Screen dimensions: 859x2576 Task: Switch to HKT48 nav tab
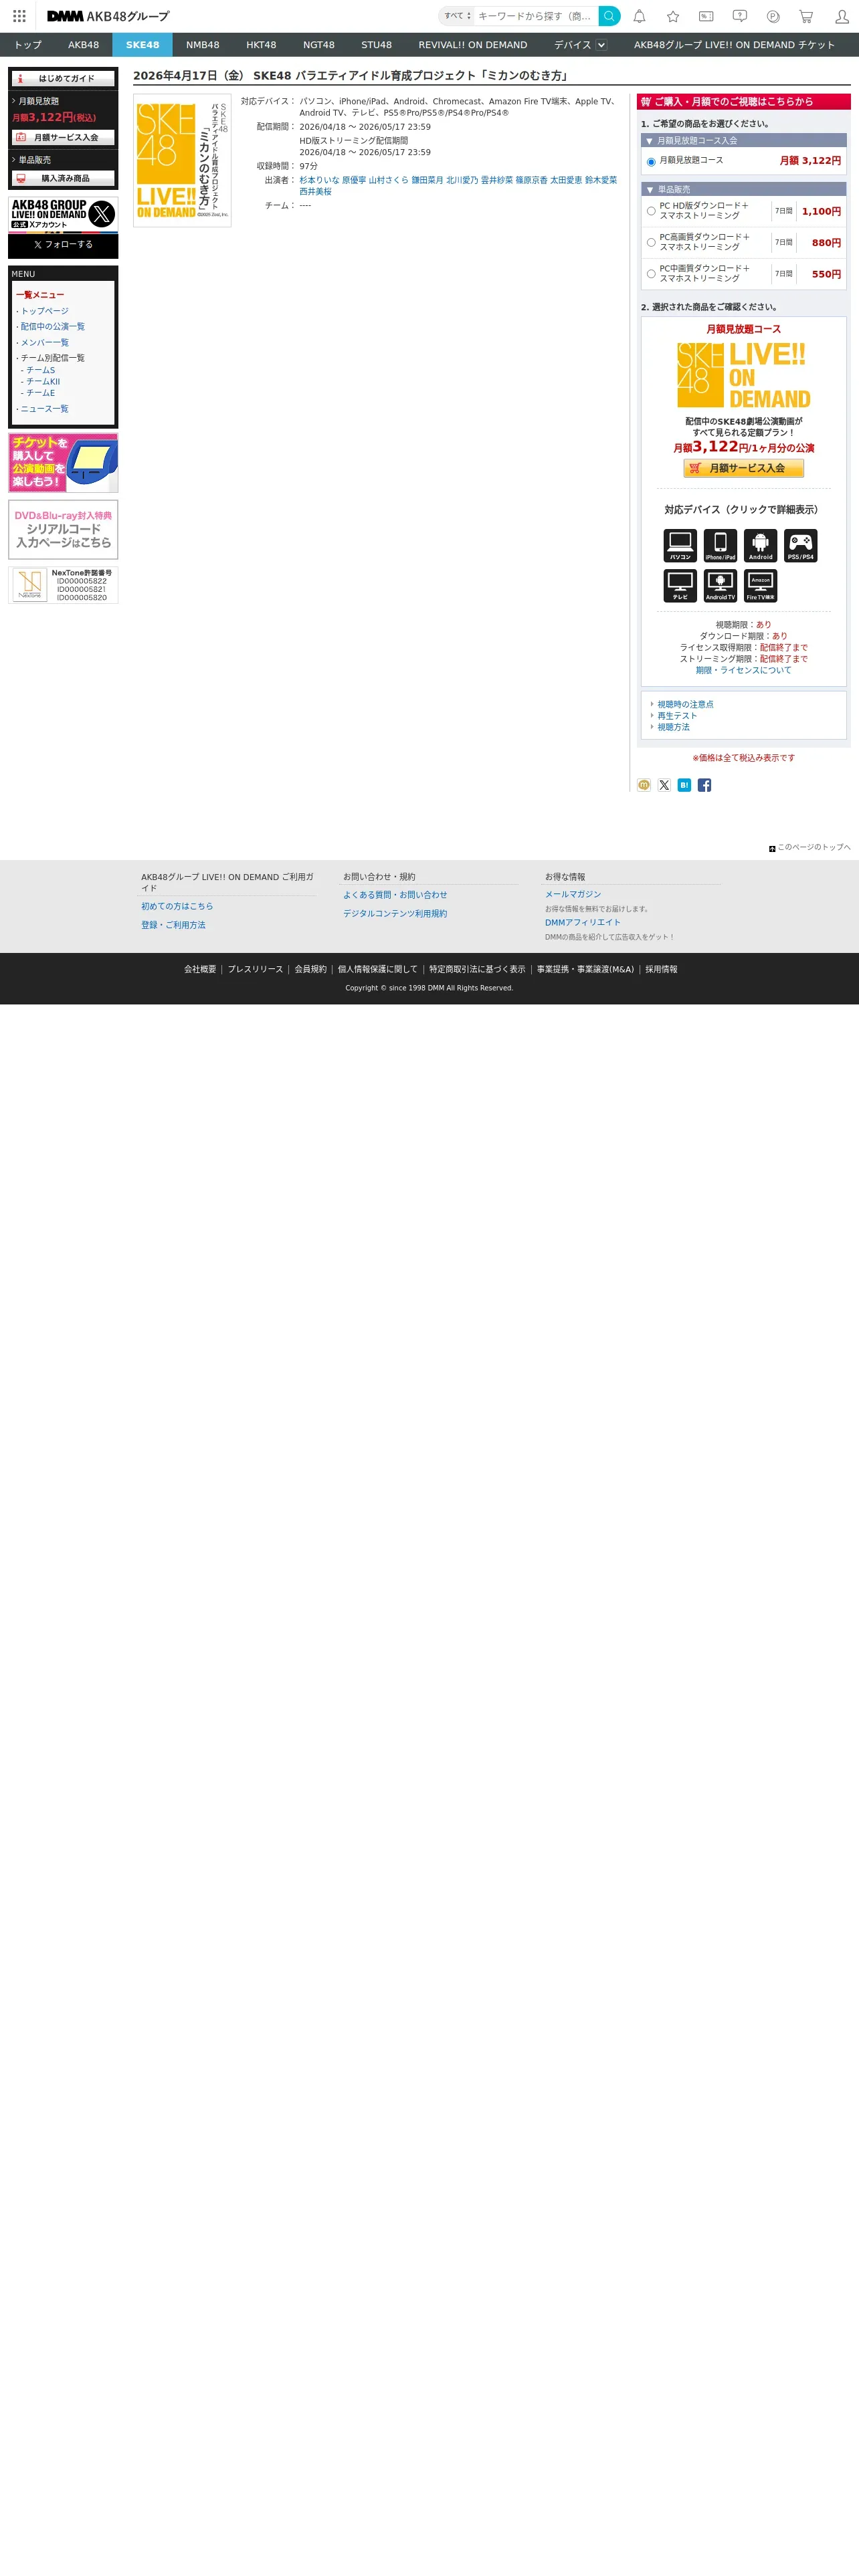pyautogui.click(x=261, y=45)
